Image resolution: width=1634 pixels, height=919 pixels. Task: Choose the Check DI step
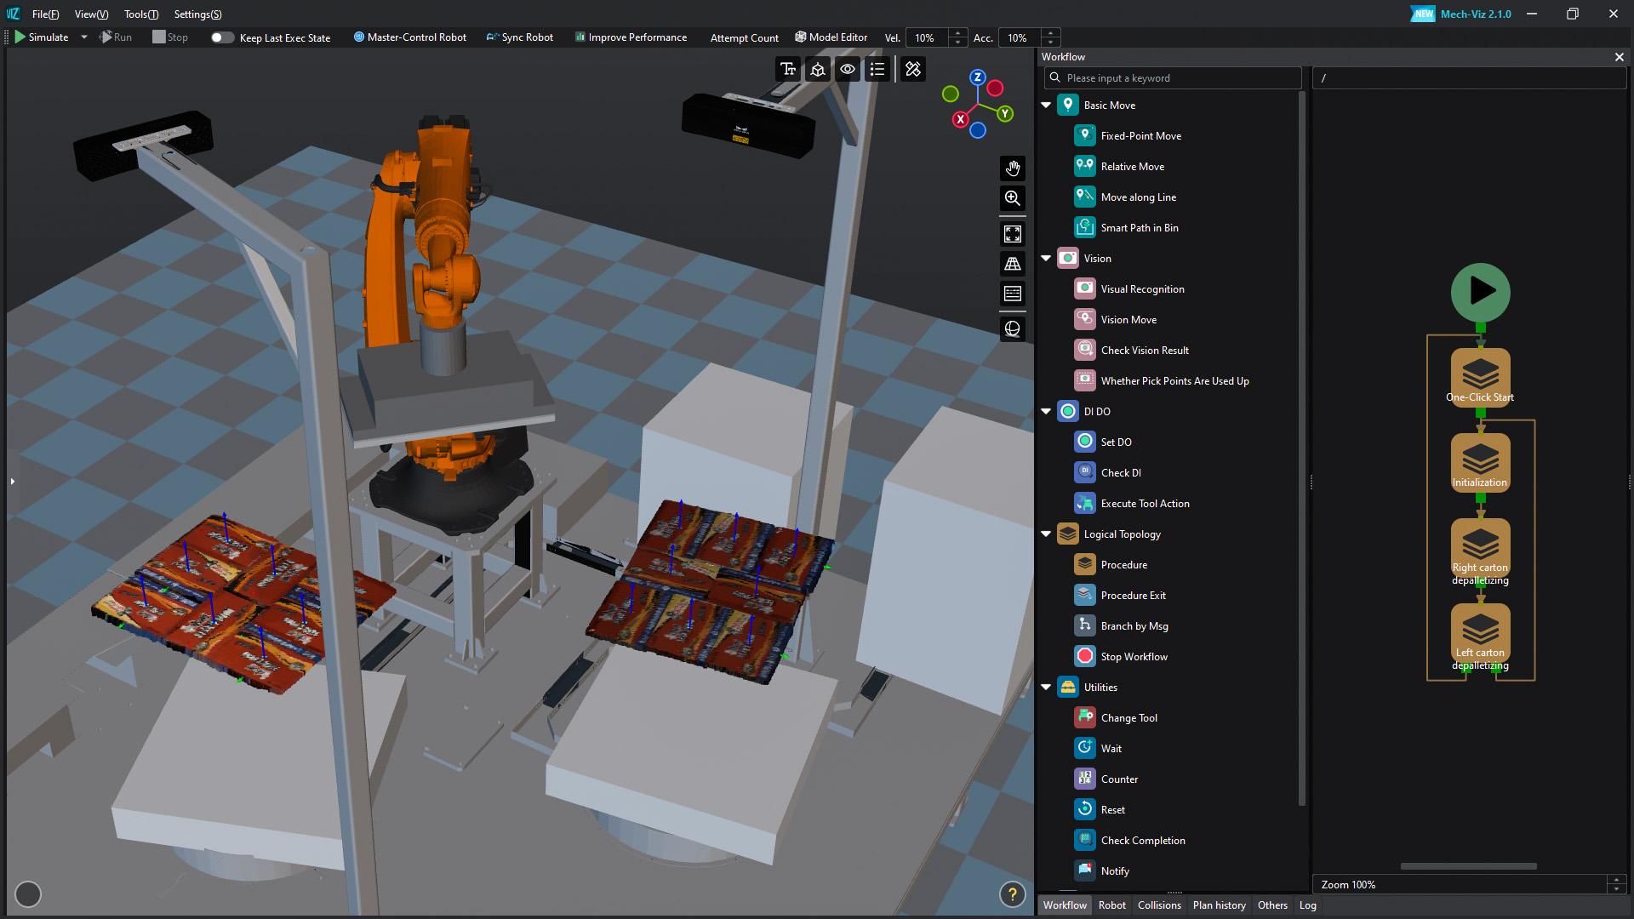pyautogui.click(x=1121, y=473)
